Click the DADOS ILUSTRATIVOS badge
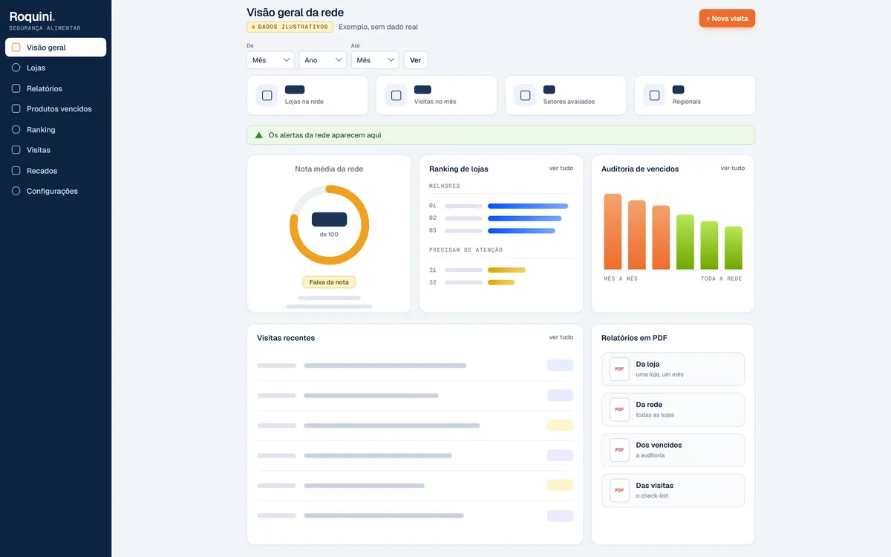Image resolution: width=891 pixels, height=557 pixels. (290, 27)
